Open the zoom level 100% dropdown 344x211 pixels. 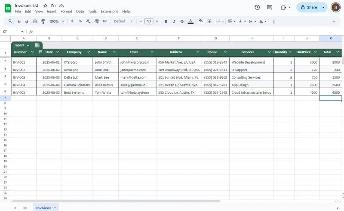tap(56, 21)
